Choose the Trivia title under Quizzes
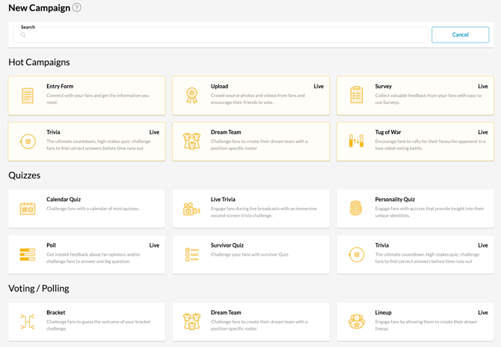Screen dimensions: 501x347 [x=382, y=245]
